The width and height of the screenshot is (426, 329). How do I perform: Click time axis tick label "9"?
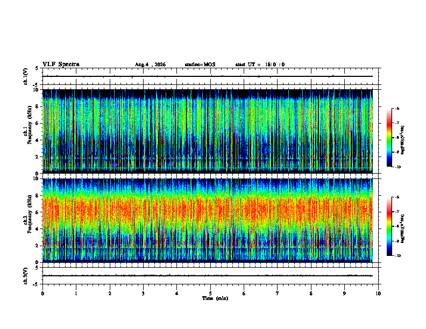[x=344, y=294]
